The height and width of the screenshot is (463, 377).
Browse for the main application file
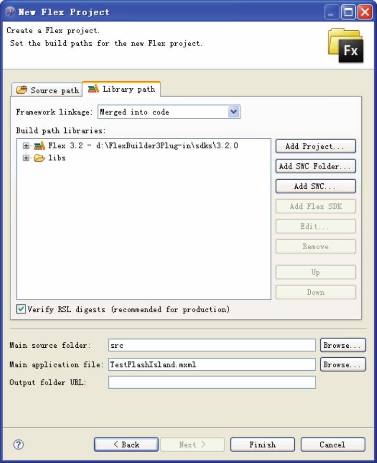(x=343, y=365)
